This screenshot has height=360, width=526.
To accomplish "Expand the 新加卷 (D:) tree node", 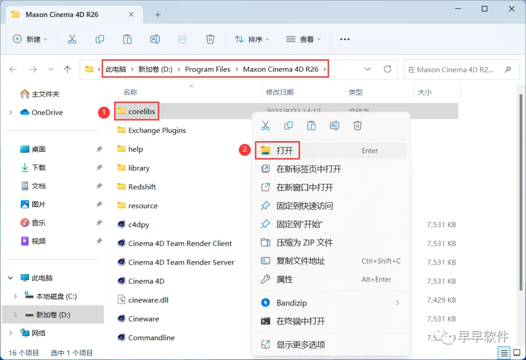I will (x=15, y=315).
